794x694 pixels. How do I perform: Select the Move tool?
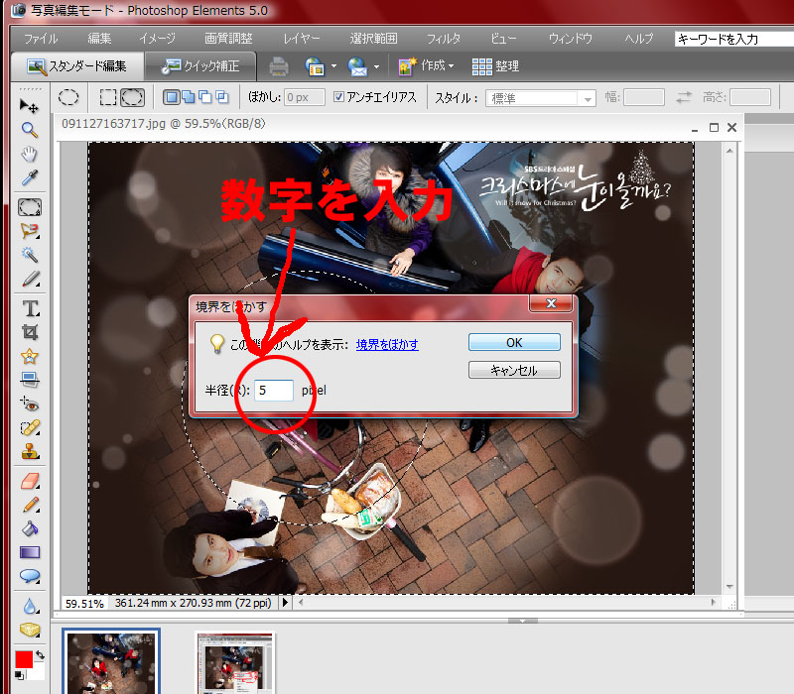coord(30,106)
